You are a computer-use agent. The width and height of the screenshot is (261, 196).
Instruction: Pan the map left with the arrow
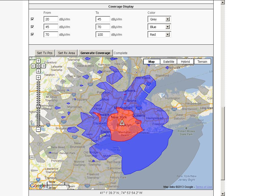pos(33,66)
